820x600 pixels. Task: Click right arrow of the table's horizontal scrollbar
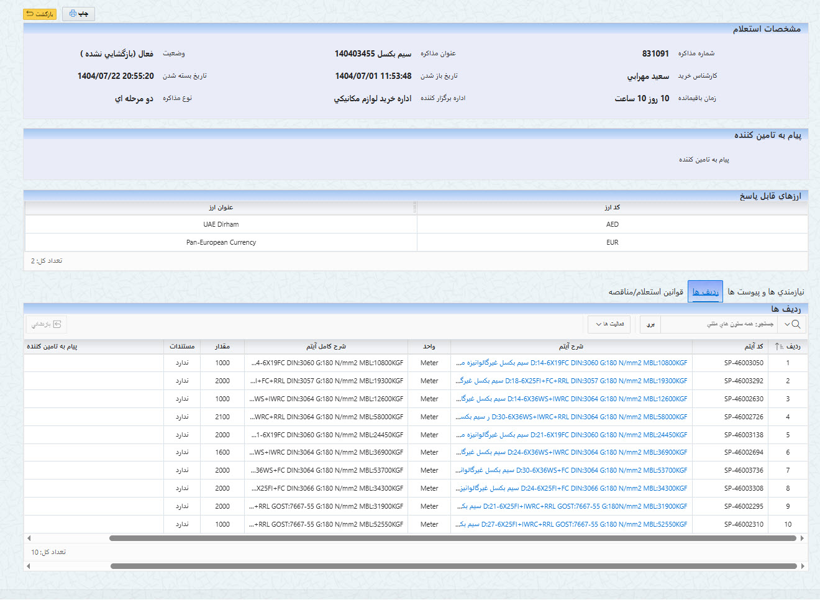[802, 539]
